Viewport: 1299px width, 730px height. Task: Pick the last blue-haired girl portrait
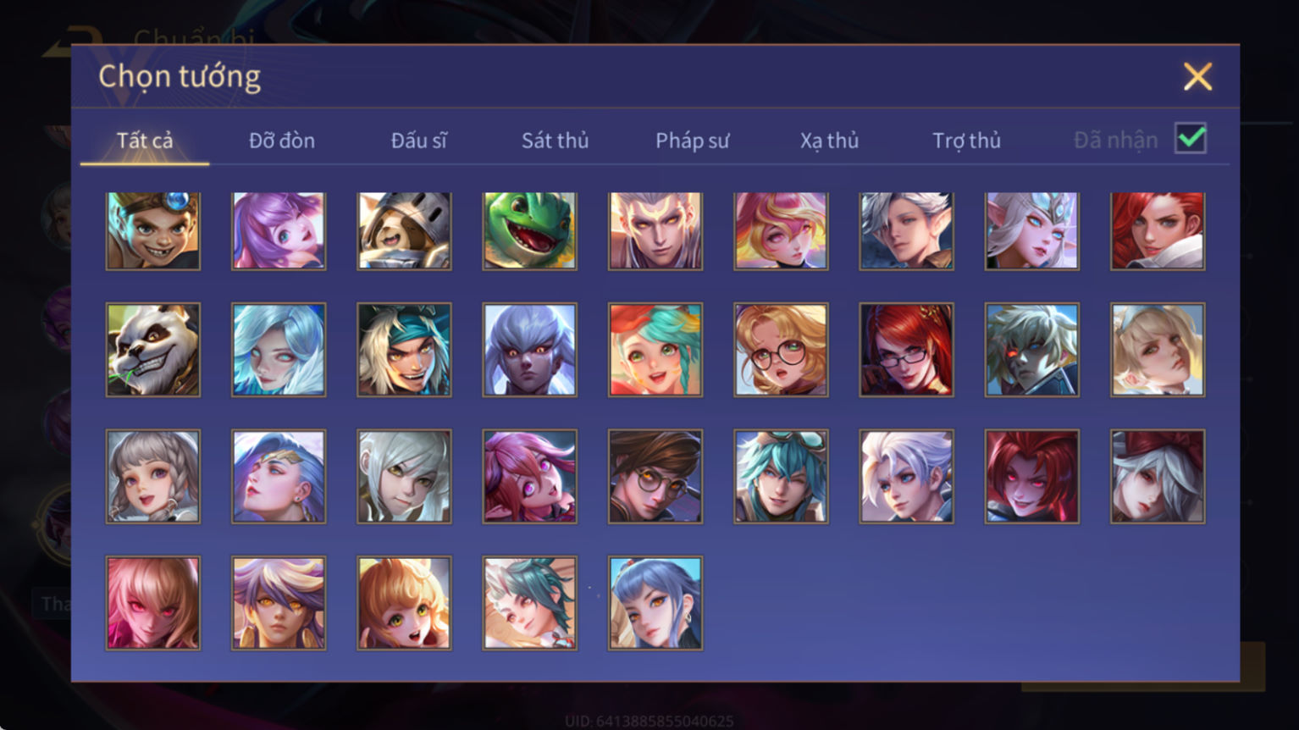pos(655,603)
